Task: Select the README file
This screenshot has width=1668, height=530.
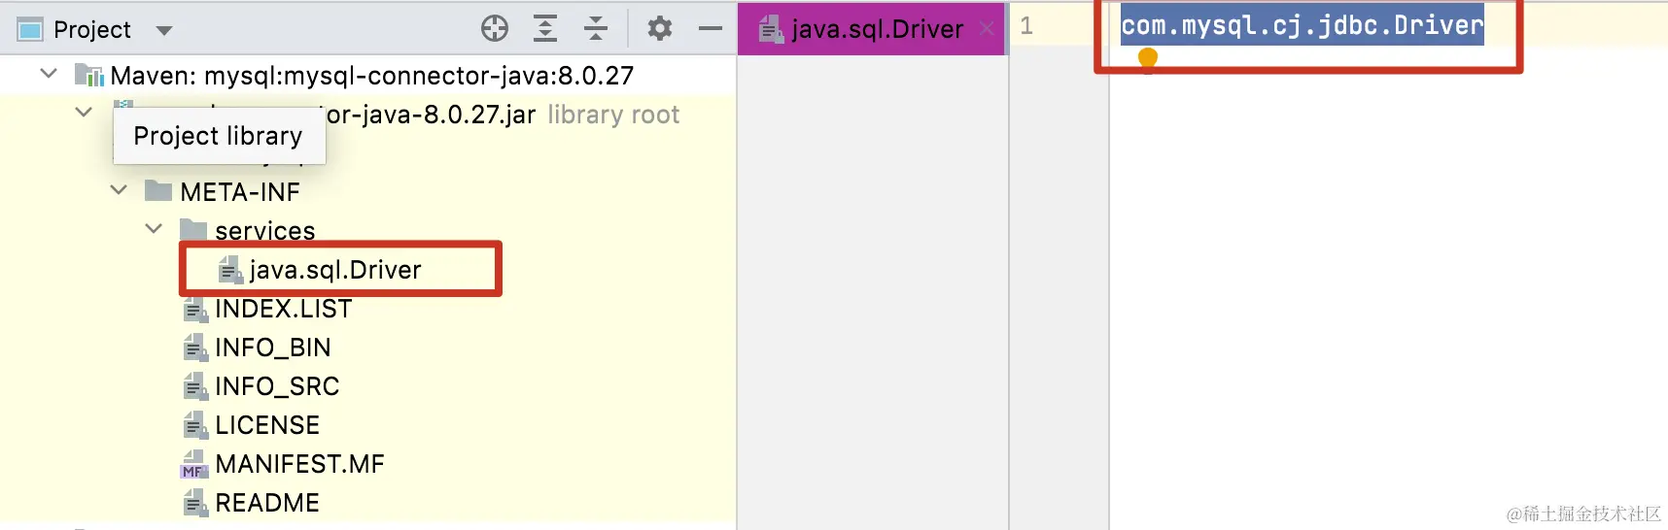Action: pyautogui.click(x=267, y=503)
